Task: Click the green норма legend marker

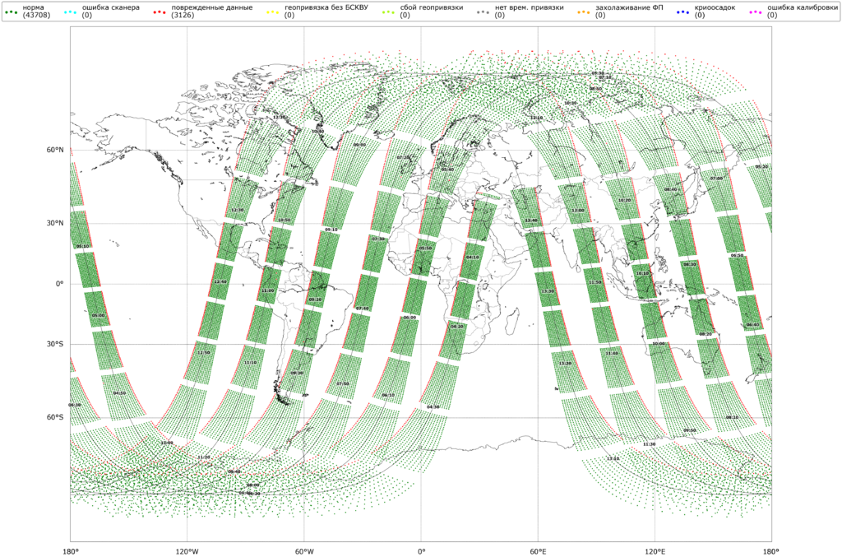Action: (12, 12)
